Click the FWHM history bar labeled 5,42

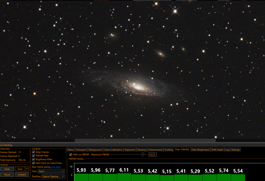pos(152,178)
